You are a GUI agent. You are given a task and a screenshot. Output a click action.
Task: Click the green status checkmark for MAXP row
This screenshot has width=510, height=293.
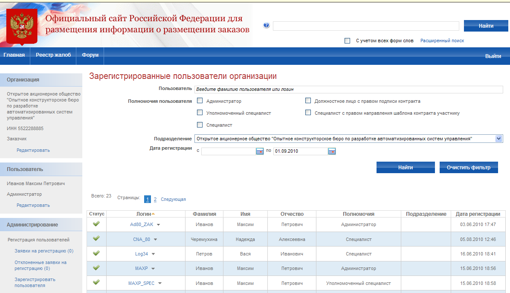pos(96,268)
